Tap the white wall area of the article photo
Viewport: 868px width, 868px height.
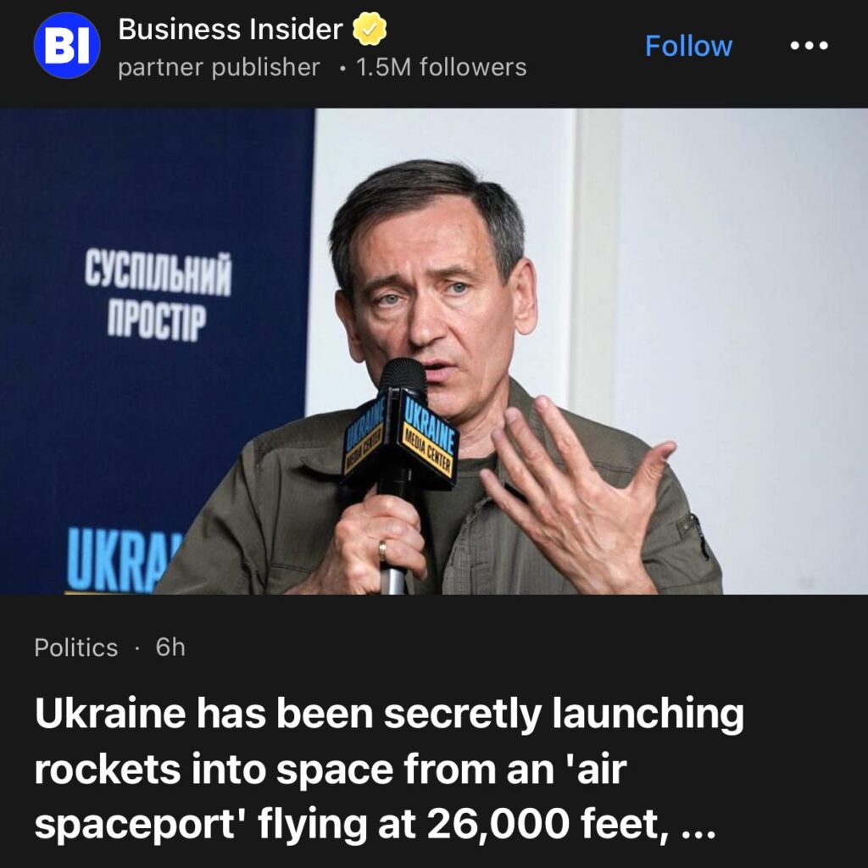click(742, 277)
